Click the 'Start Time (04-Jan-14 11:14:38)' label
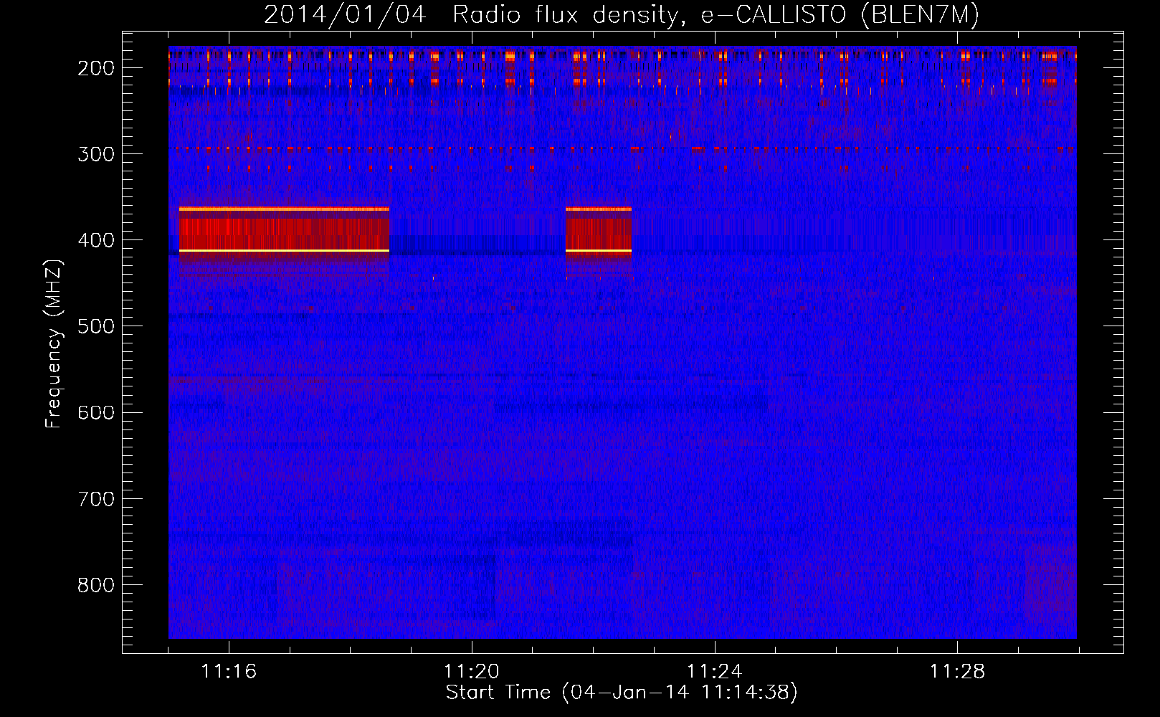1160x717 pixels. pos(622,693)
